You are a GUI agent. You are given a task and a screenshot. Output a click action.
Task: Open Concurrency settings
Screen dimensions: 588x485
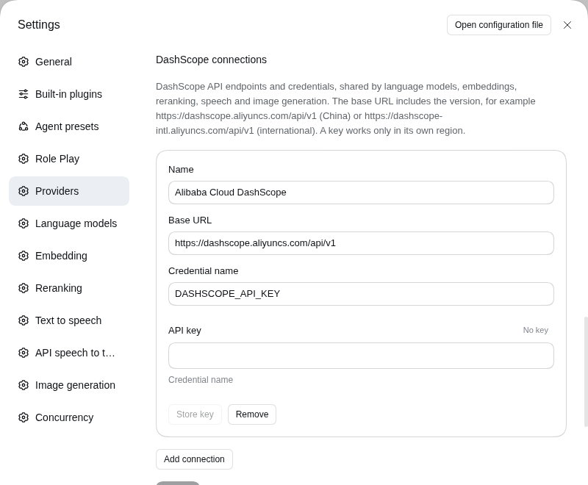[x=69, y=417]
